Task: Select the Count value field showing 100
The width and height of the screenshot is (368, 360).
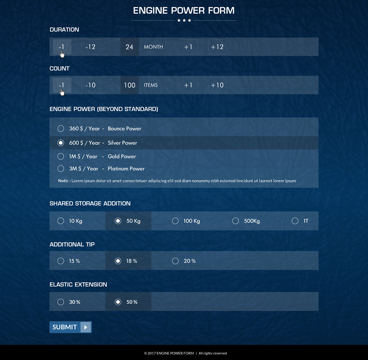Action: [130, 85]
